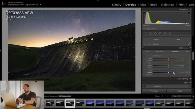This screenshot has width=195, height=109.
Task: Click the Green luminance slider
Action: 168,65
